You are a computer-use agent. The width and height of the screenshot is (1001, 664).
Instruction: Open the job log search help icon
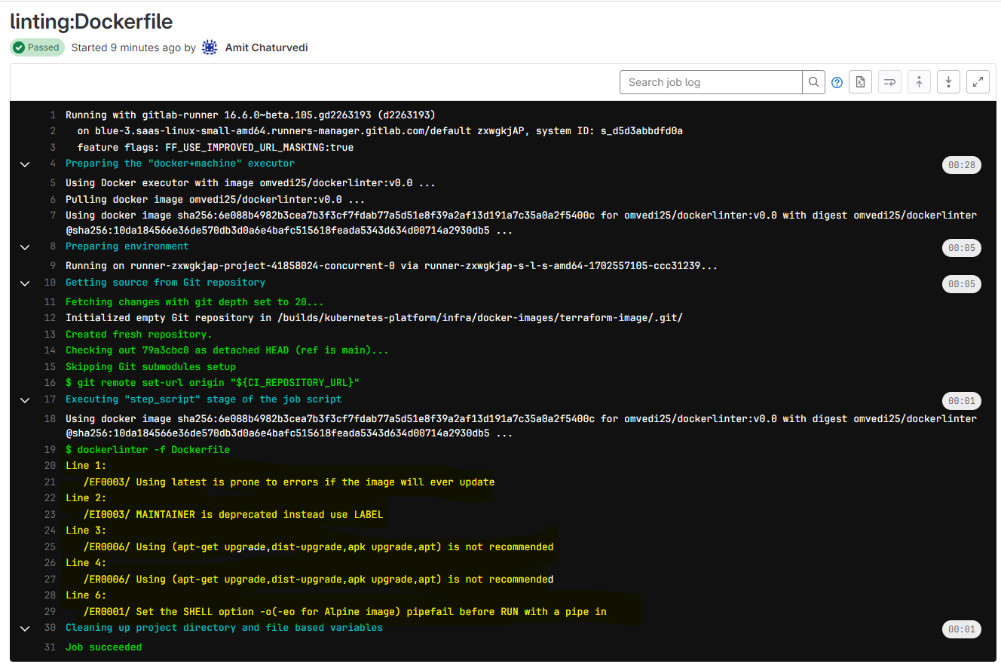[x=837, y=83]
